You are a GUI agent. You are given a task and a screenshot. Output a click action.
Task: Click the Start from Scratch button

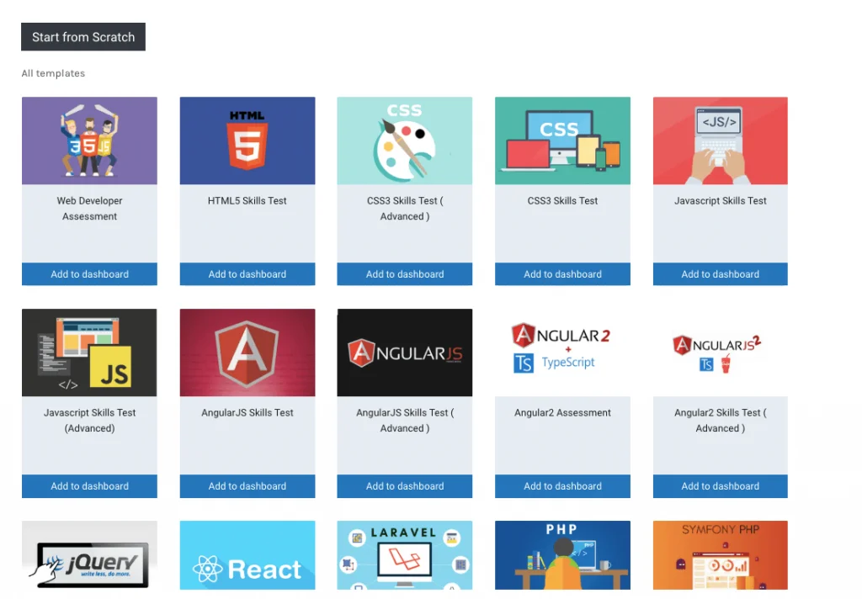click(83, 37)
